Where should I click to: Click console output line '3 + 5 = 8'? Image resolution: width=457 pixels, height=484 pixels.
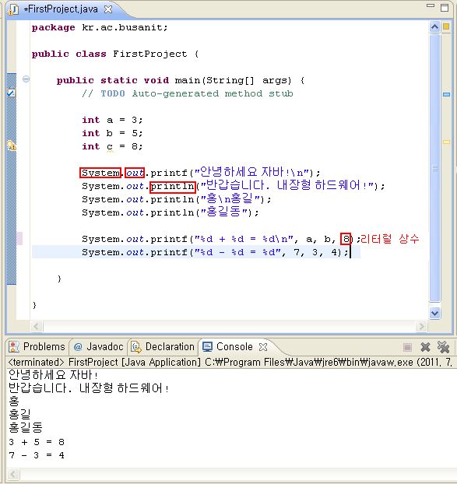37,442
